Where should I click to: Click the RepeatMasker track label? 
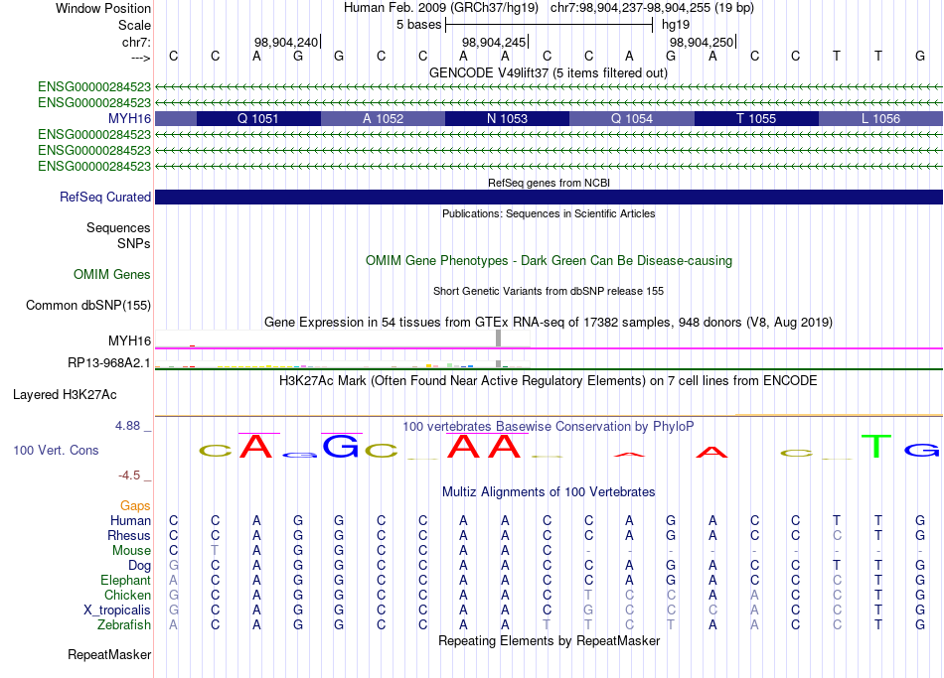(109, 654)
